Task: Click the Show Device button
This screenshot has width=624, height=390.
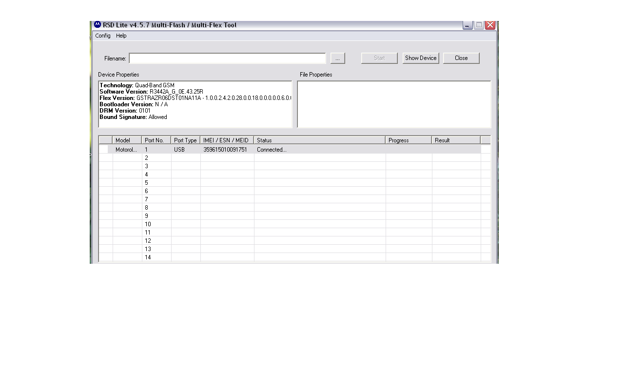Action: tap(421, 58)
